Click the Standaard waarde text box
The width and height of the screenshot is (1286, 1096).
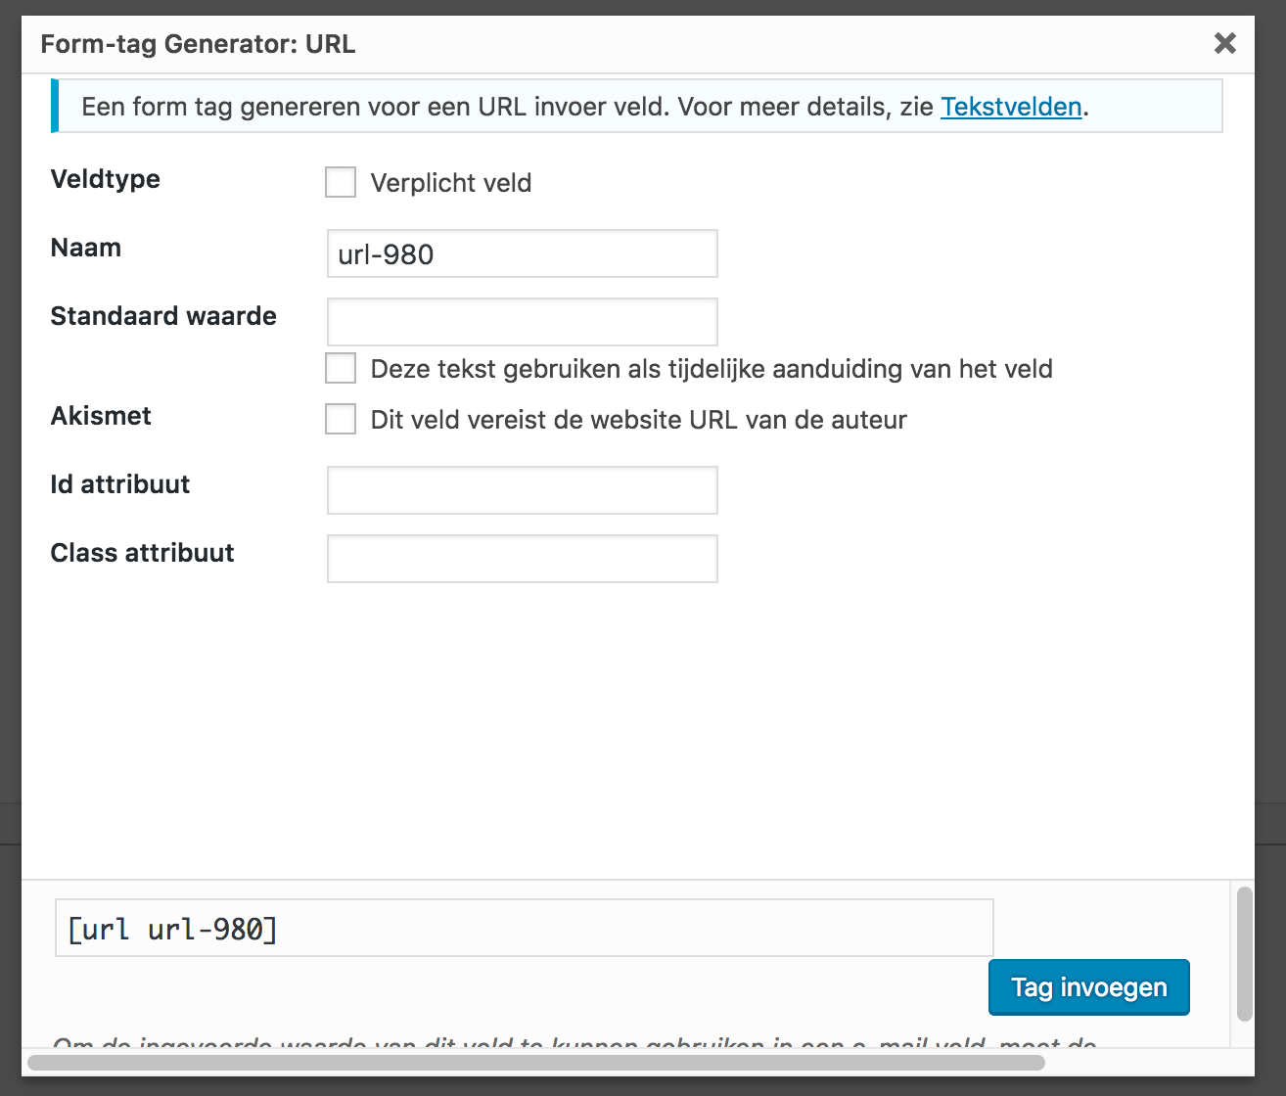pos(522,322)
